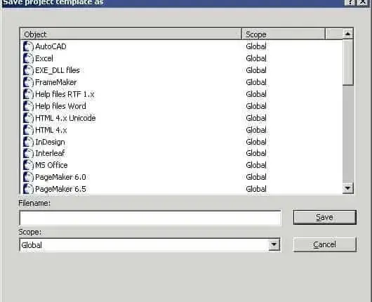Select the HTML 4.x Unicode entry
Viewport: 372px width, 302px height.
coord(65,118)
